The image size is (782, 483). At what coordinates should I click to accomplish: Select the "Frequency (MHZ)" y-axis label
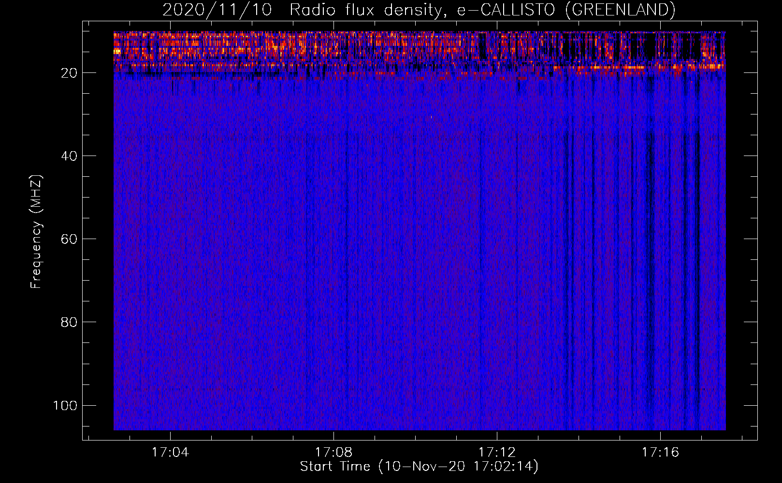click(36, 232)
